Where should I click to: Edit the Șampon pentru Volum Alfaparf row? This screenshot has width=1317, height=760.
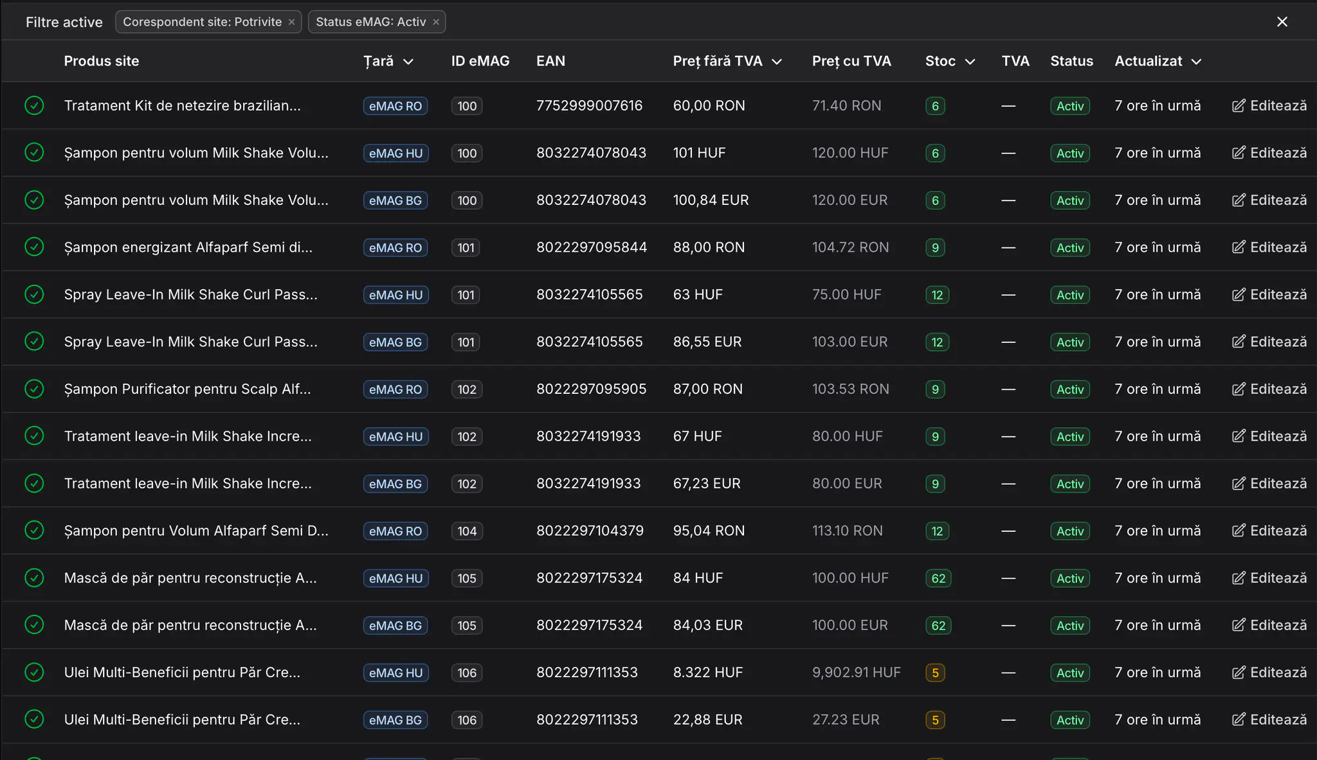coord(1269,531)
